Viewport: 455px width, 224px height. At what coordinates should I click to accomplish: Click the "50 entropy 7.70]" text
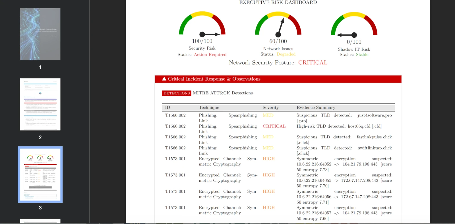(313, 186)
